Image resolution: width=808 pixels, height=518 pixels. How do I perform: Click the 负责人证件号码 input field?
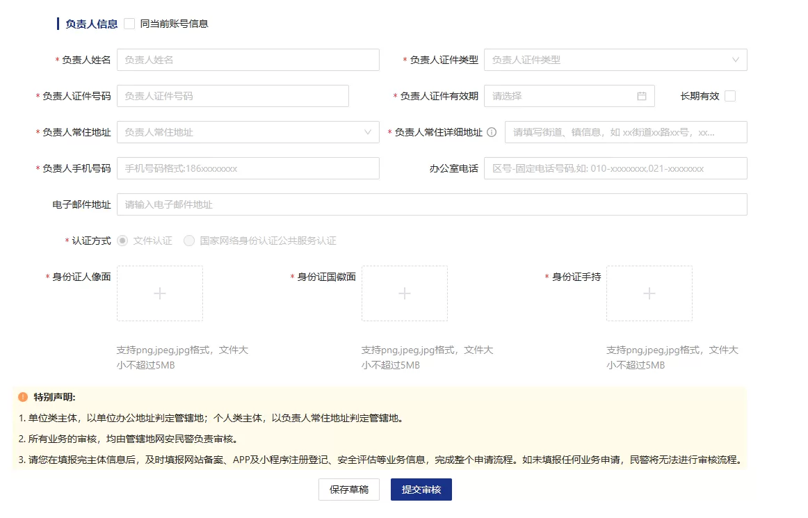point(232,95)
